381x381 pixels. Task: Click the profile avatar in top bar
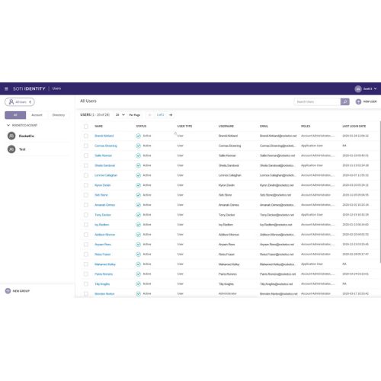click(x=358, y=88)
